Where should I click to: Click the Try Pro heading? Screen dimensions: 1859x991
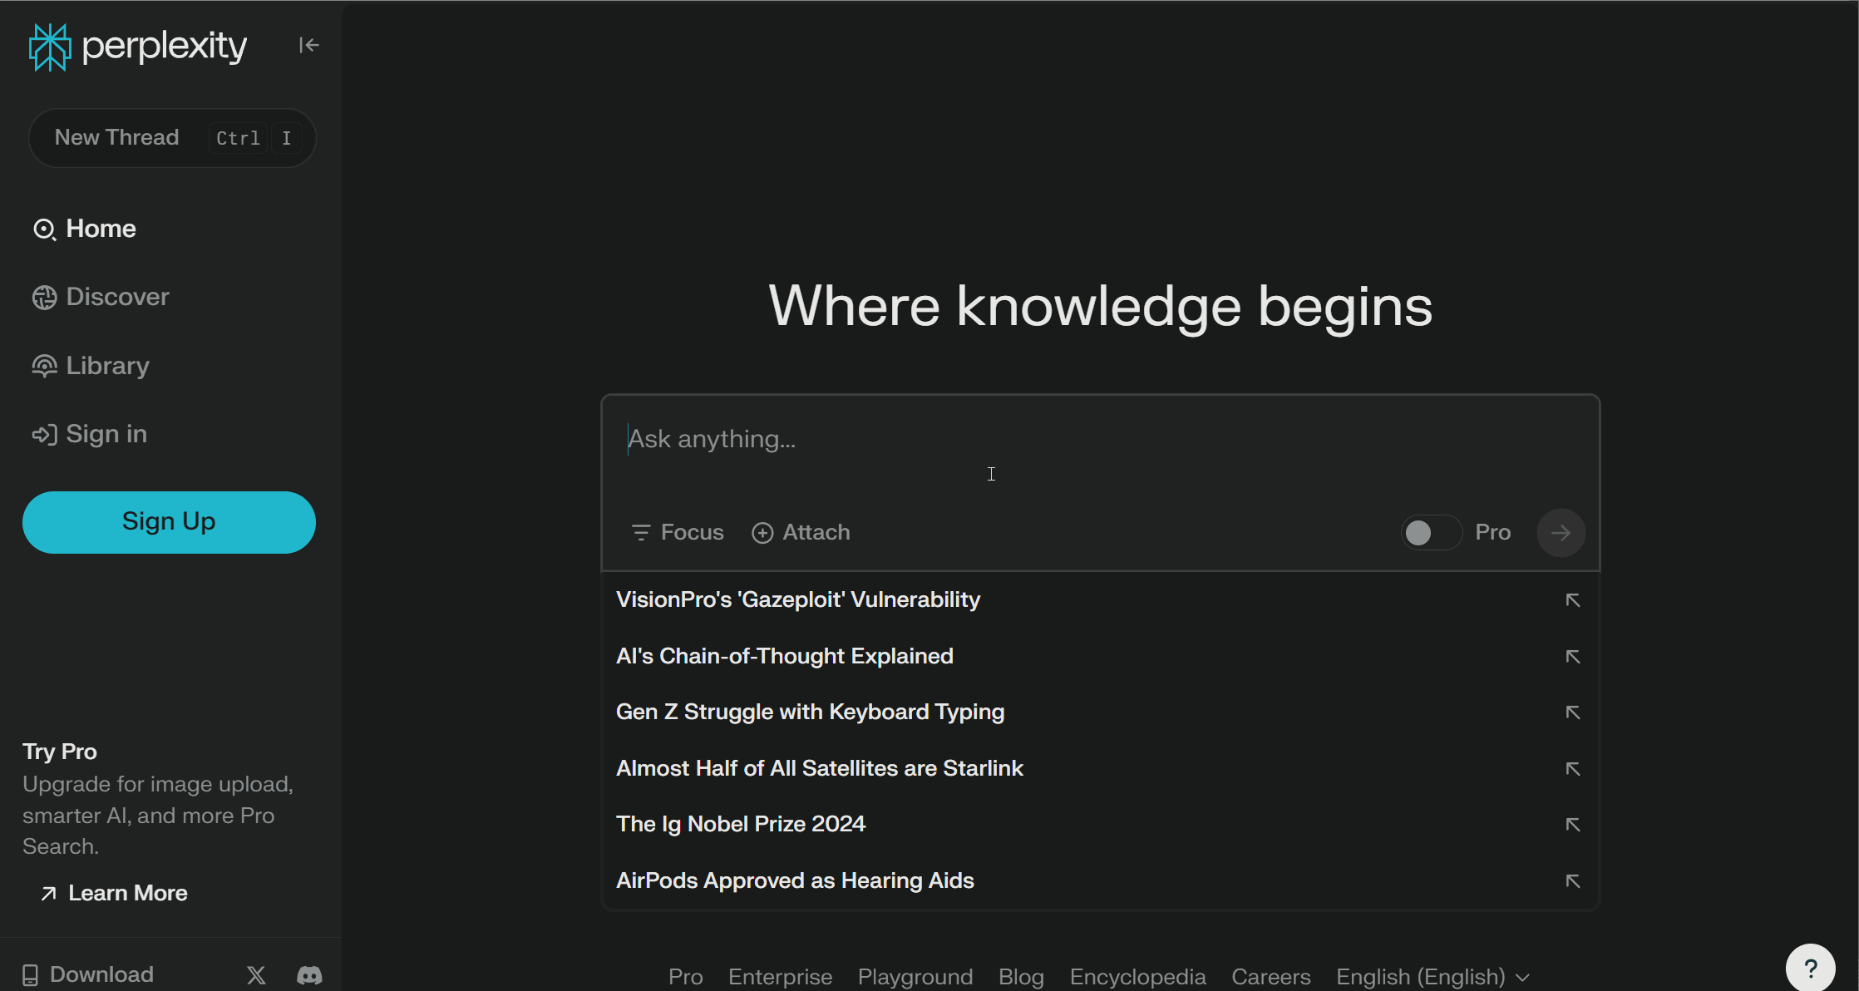pyautogui.click(x=60, y=752)
